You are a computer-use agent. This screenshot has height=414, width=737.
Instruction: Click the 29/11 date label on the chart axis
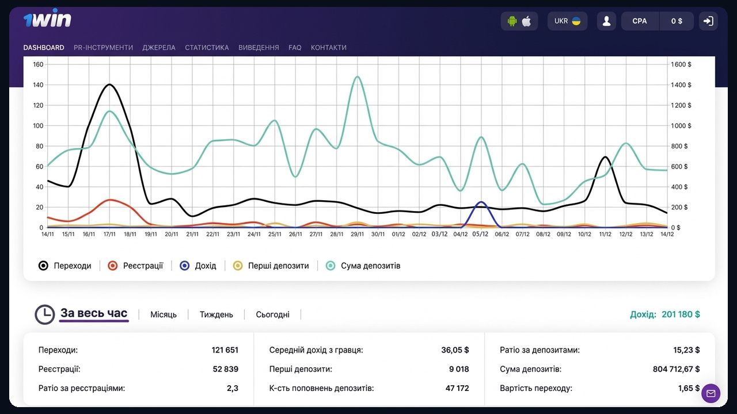coord(357,234)
